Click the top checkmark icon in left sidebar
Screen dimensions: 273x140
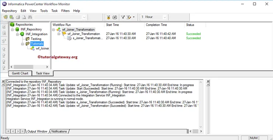pyautogui.click(x=4, y=27)
